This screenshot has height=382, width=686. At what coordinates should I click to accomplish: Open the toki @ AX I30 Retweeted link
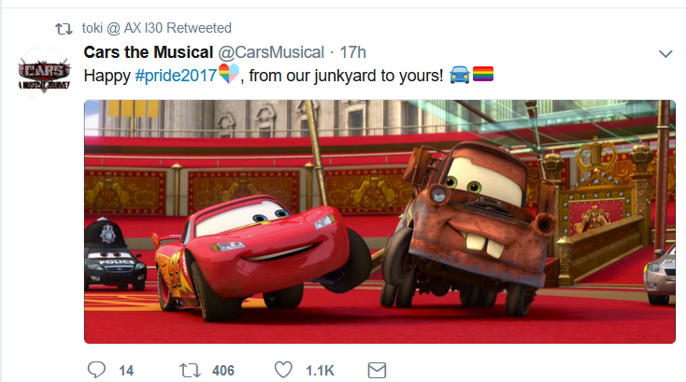tap(157, 28)
